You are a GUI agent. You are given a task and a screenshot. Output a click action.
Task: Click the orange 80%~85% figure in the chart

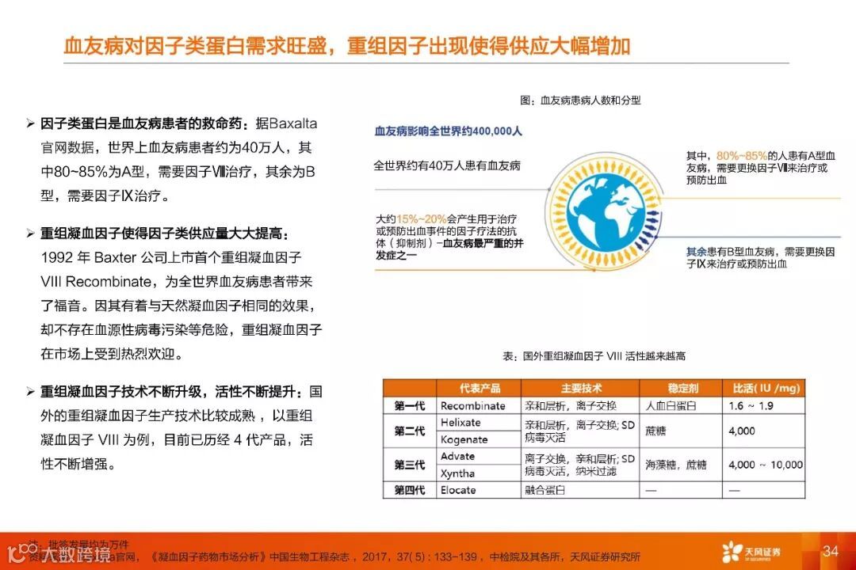pyautogui.click(x=741, y=155)
